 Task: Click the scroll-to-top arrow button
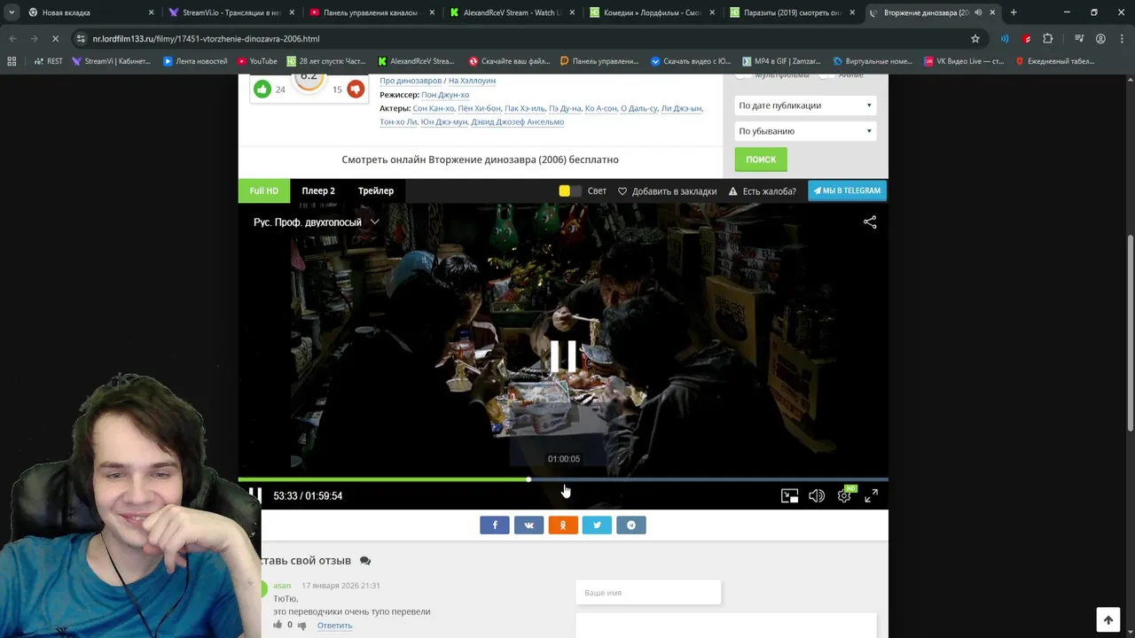click(x=1108, y=620)
